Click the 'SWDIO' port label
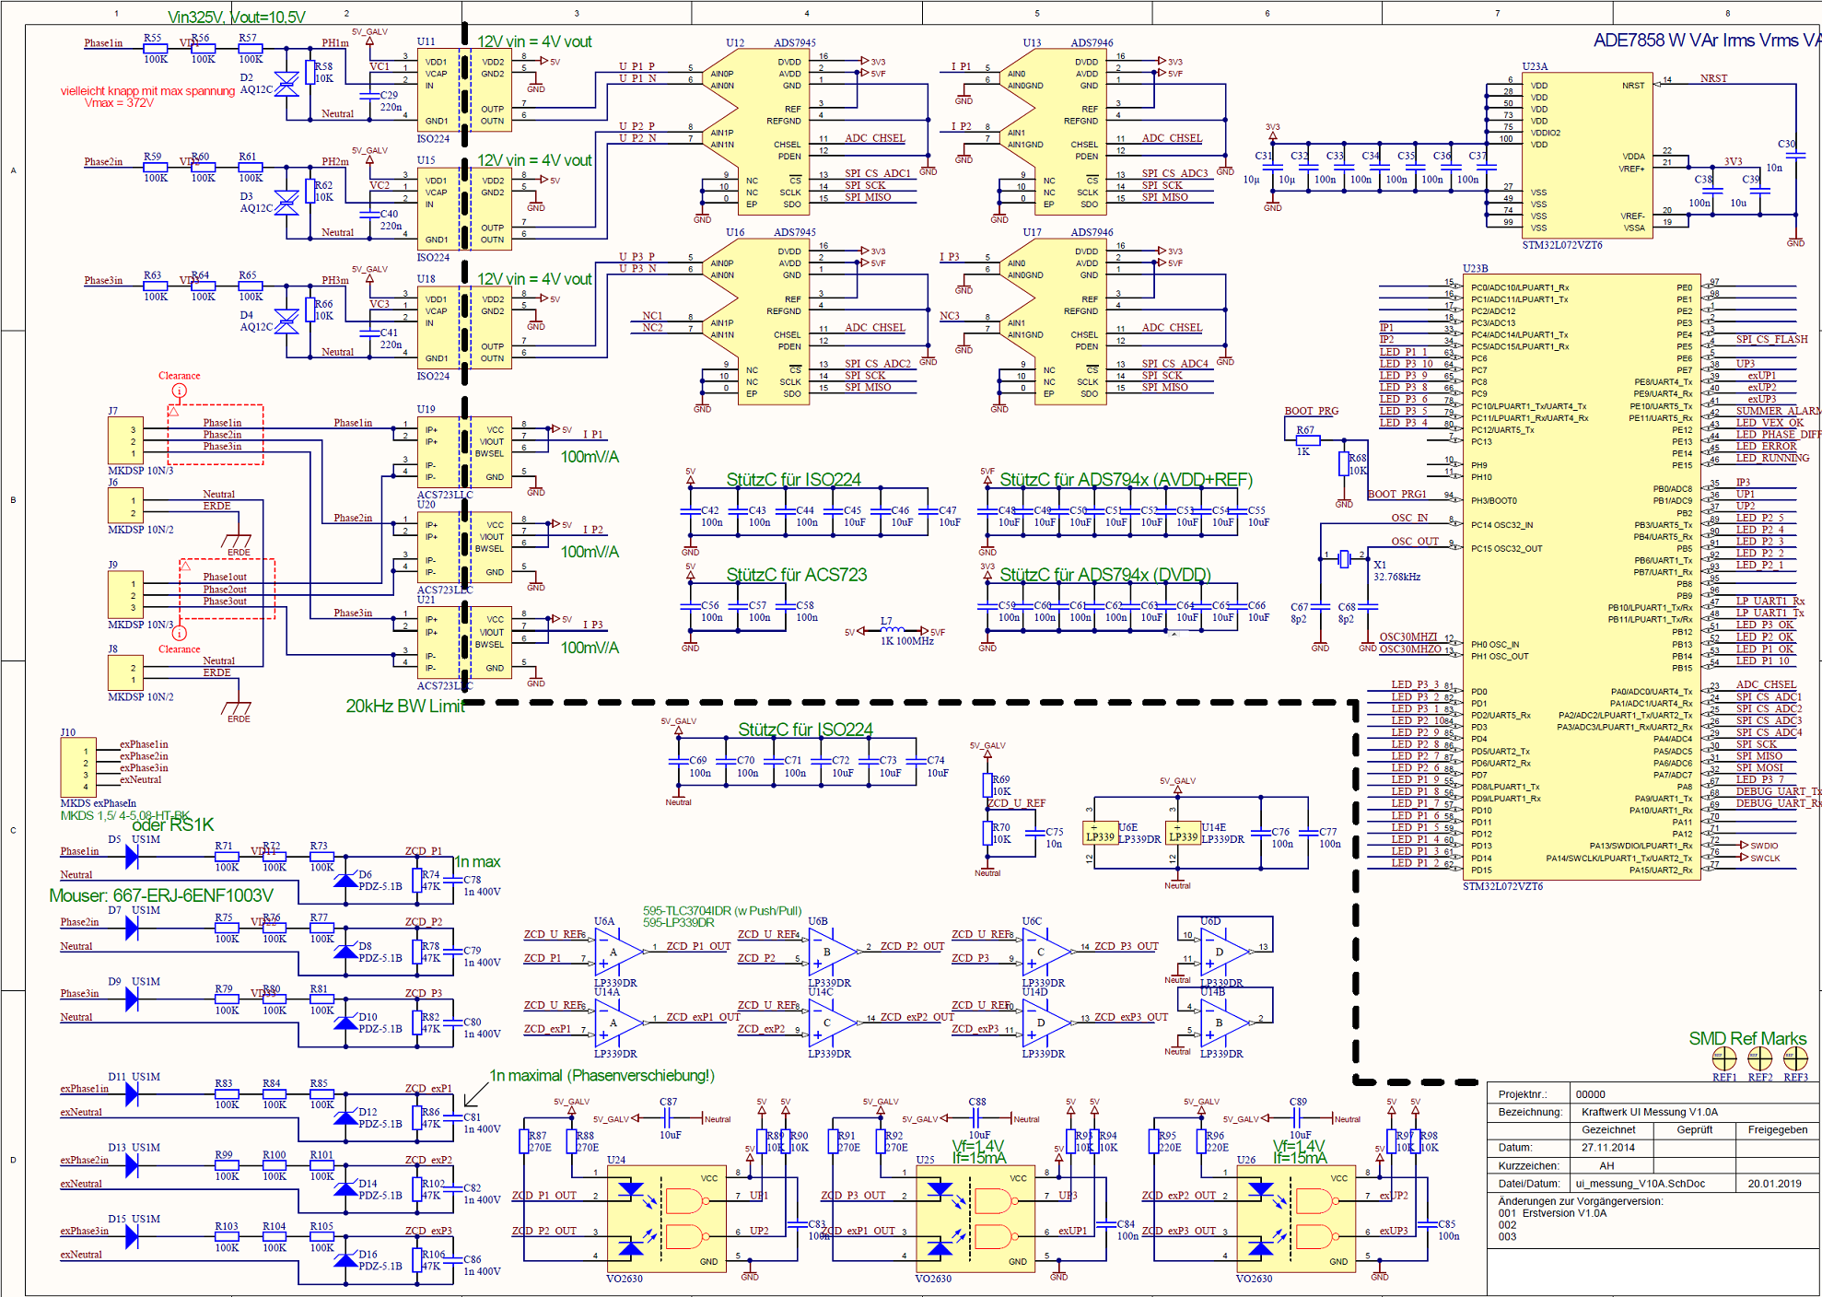 pos(1764,846)
